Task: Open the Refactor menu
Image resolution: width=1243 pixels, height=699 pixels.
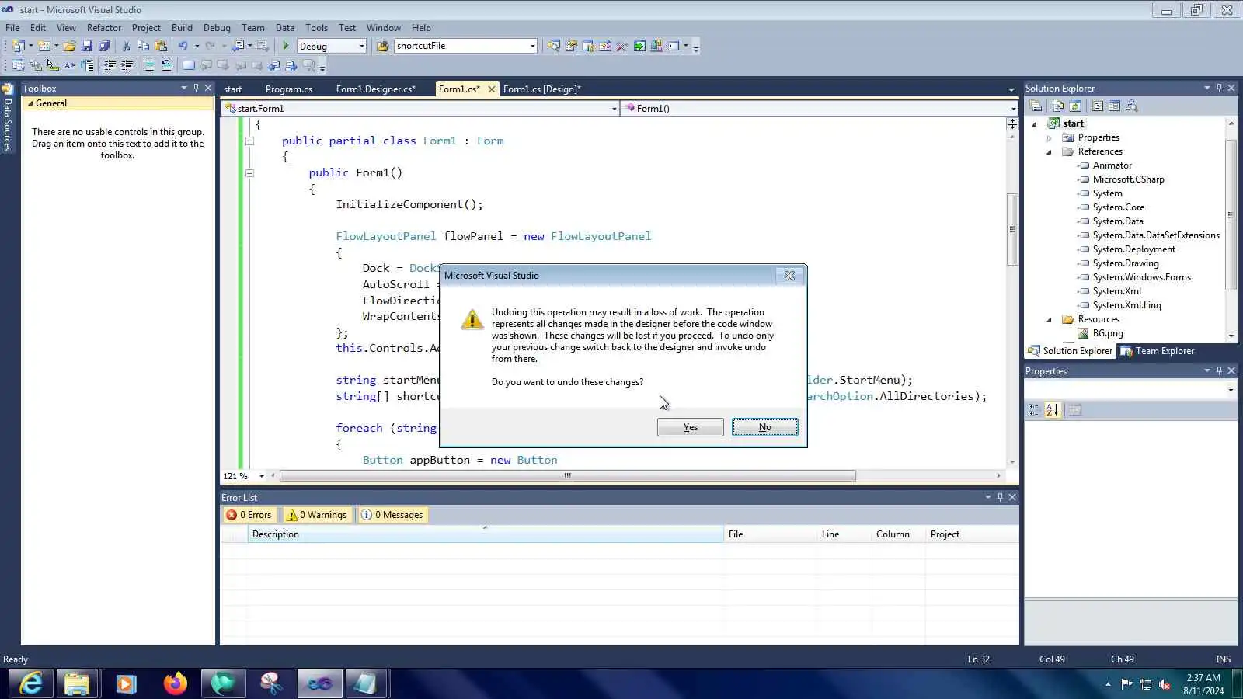Action: pyautogui.click(x=104, y=28)
